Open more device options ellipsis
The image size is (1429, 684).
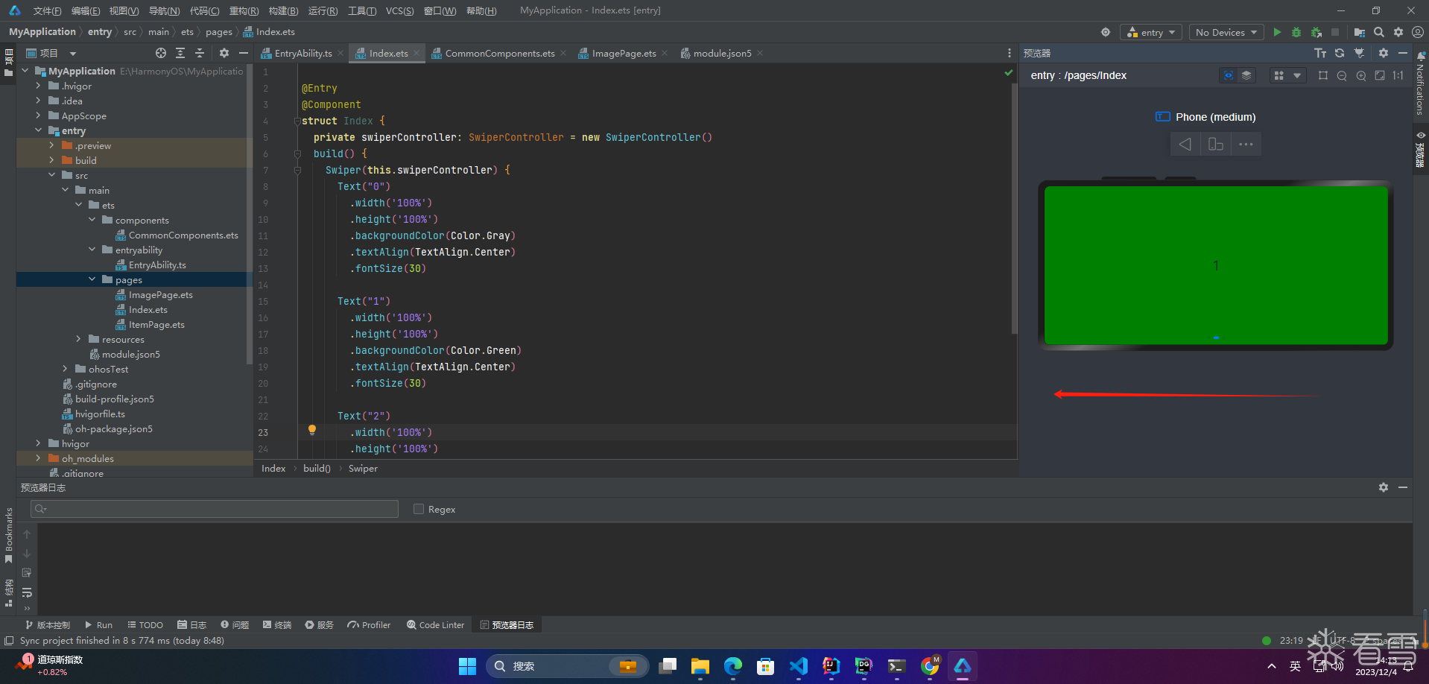pos(1246,144)
